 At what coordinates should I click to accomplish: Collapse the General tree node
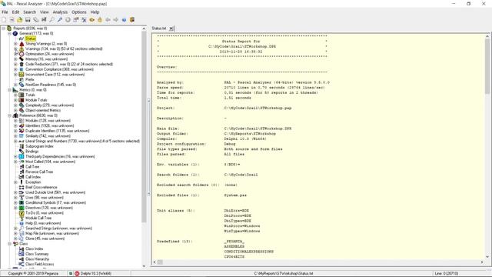[x=9, y=33]
